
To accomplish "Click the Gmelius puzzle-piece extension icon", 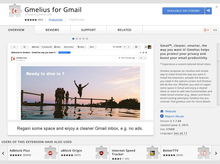I will [15, 11].
